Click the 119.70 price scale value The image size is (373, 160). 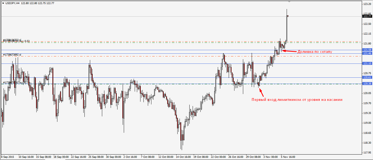pyautogui.click(x=367, y=103)
